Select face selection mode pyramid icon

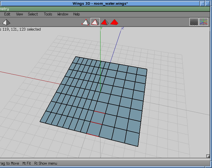(105, 22)
